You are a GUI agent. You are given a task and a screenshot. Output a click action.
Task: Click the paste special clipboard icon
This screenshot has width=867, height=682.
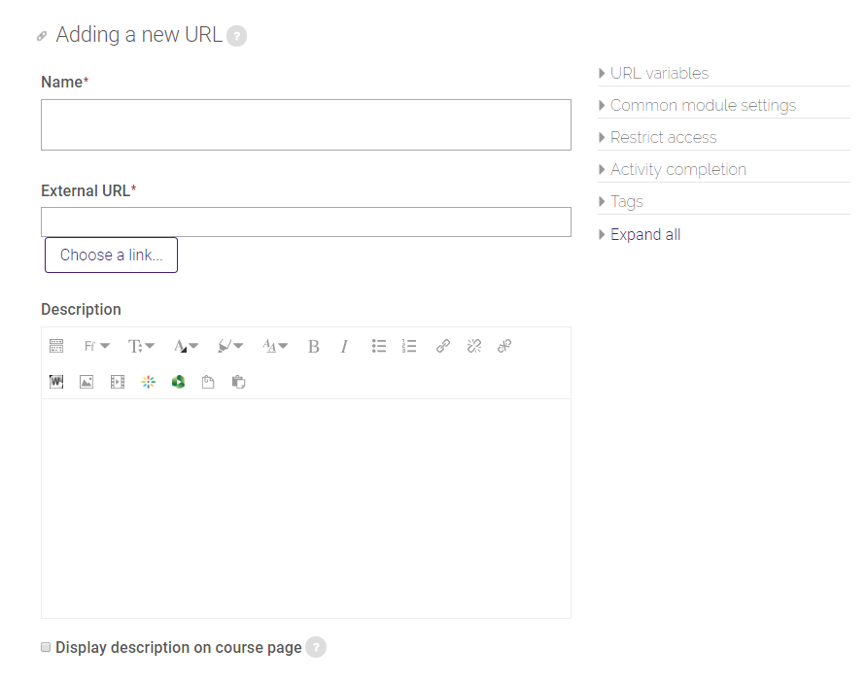click(x=208, y=382)
